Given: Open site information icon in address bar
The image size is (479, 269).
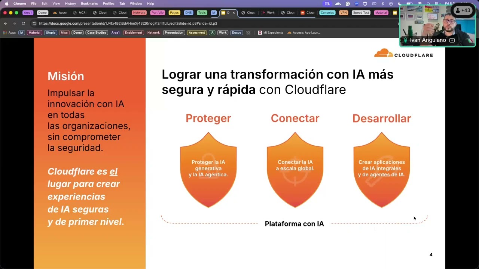Looking at the screenshot, I should tap(34, 23).
